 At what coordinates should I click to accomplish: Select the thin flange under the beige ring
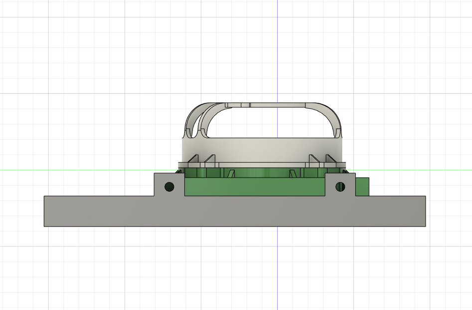pyautogui.click(x=262, y=165)
